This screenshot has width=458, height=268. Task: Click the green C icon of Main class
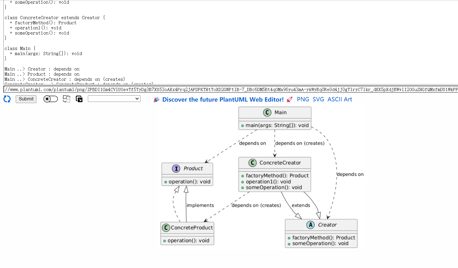pyautogui.click(x=267, y=112)
